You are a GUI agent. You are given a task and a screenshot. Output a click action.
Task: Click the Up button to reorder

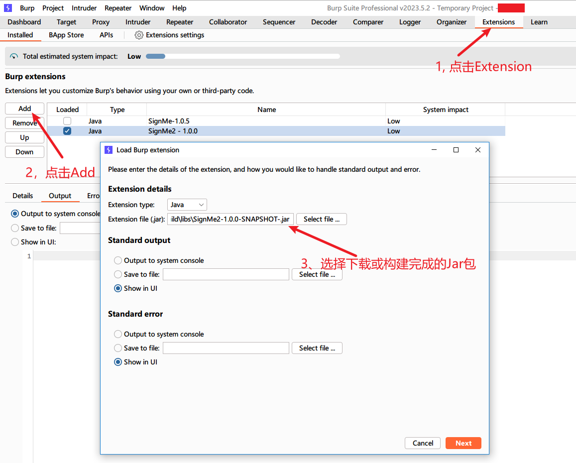click(x=24, y=137)
